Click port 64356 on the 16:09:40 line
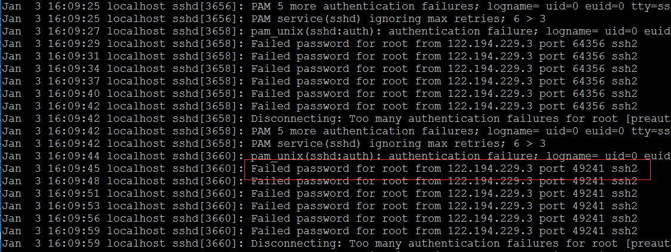671x252 pixels. tap(588, 93)
